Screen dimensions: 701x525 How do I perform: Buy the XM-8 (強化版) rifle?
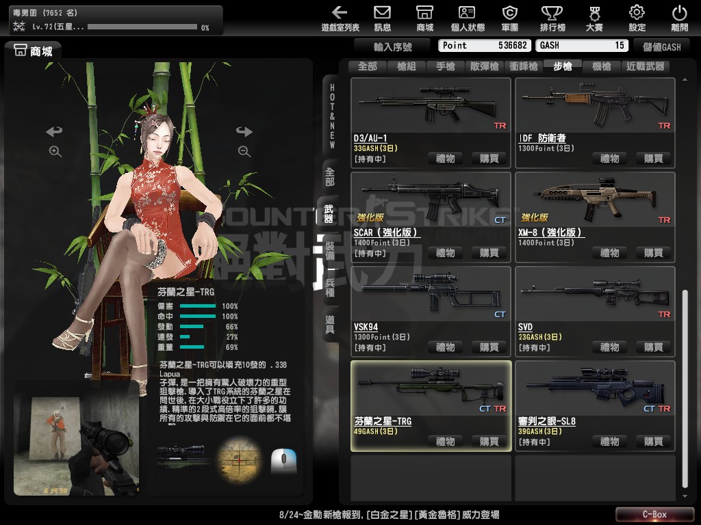pyautogui.click(x=653, y=253)
